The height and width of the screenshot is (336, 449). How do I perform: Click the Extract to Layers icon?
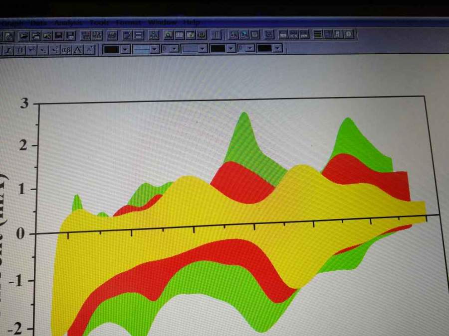[x=283, y=34]
